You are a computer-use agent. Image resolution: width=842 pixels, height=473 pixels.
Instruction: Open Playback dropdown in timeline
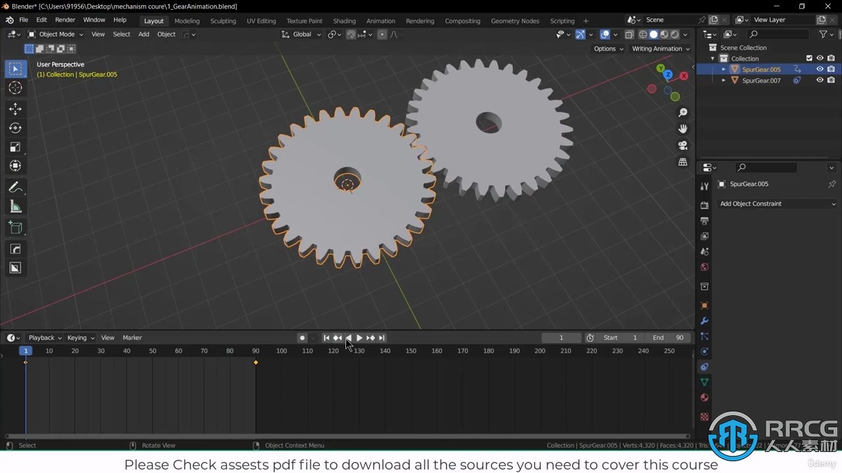point(45,338)
